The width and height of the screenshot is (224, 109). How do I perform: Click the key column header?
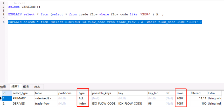click(132, 93)
